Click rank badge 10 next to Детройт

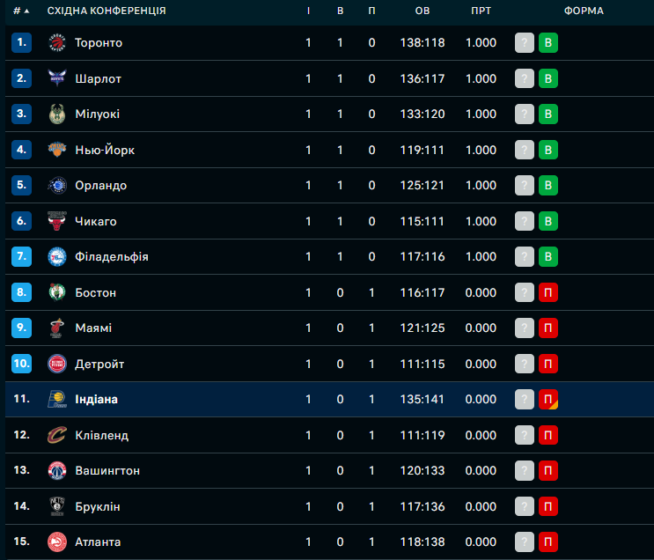click(x=22, y=364)
